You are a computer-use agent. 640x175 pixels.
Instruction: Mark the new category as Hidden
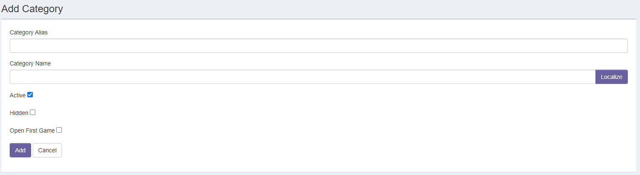pos(32,112)
